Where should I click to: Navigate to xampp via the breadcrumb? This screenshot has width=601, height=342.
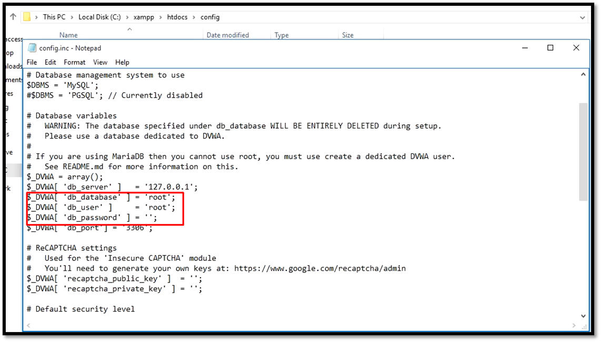(144, 16)
